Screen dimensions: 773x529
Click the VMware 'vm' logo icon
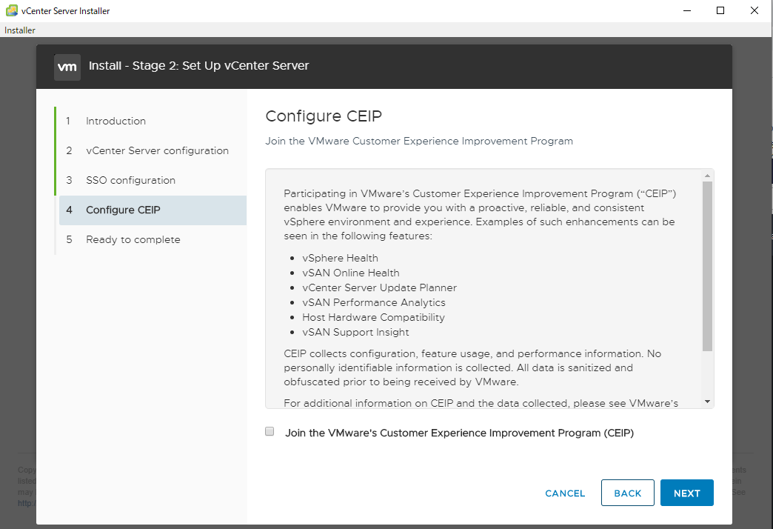coord(67,66)
